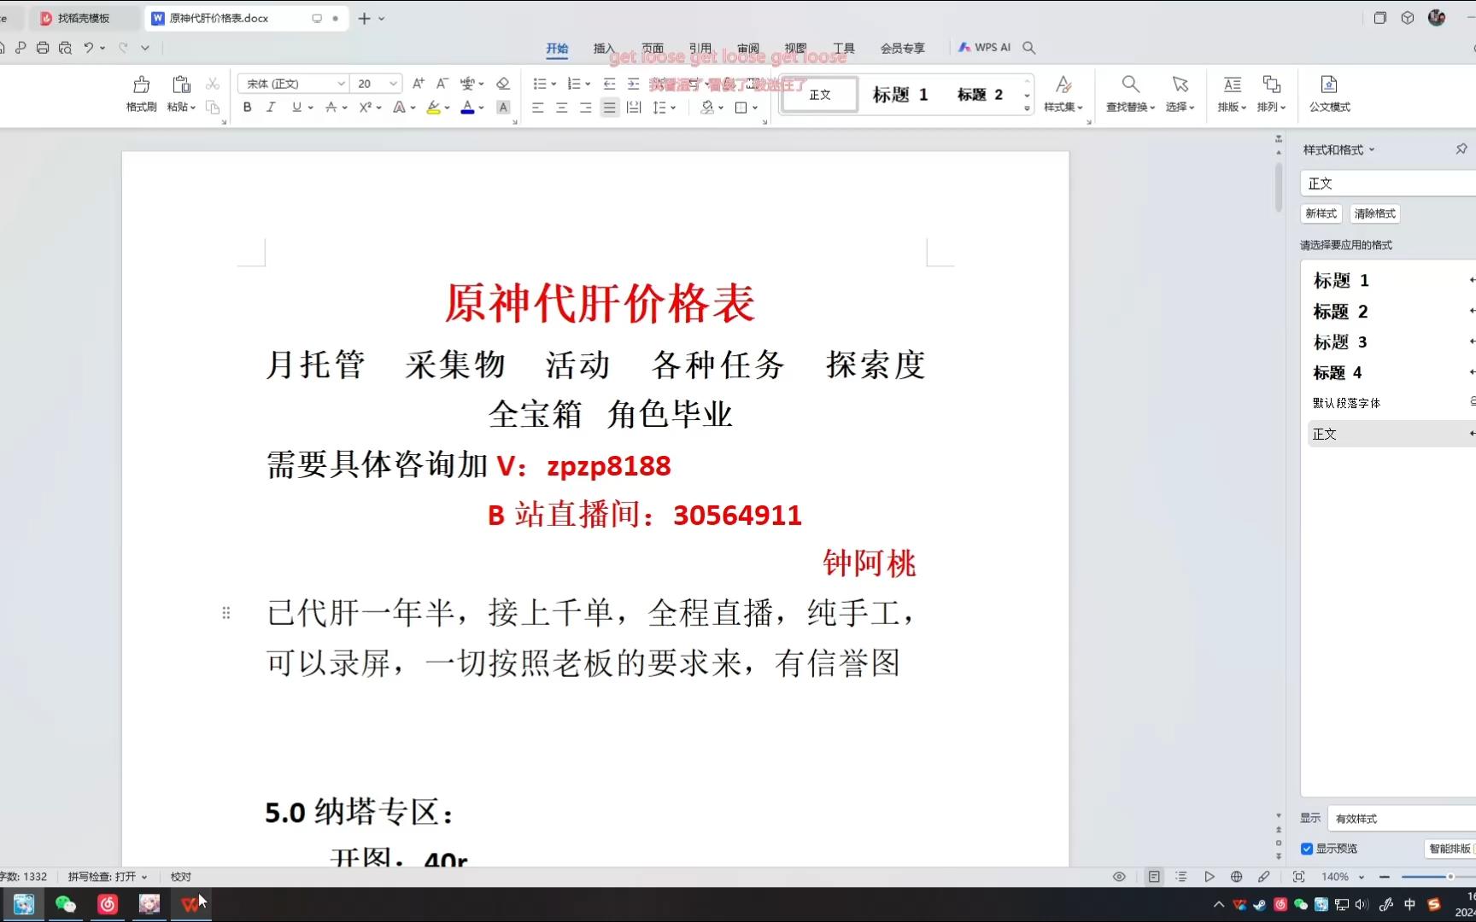Decrease paragraph indent
Screen dimensions: 1476x922
(609, 84)
